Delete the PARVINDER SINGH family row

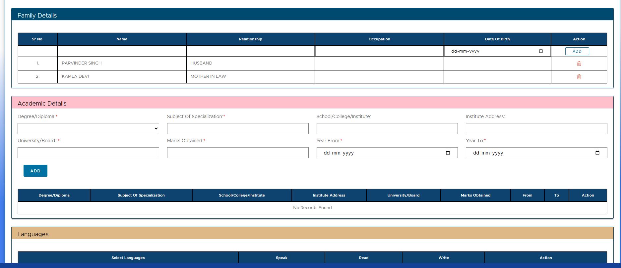579,64
